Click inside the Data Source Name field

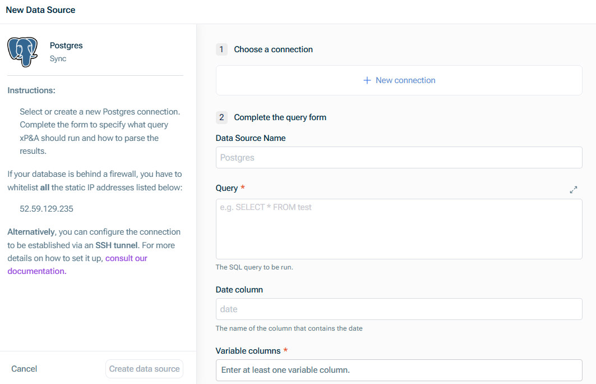pos(399,157)
